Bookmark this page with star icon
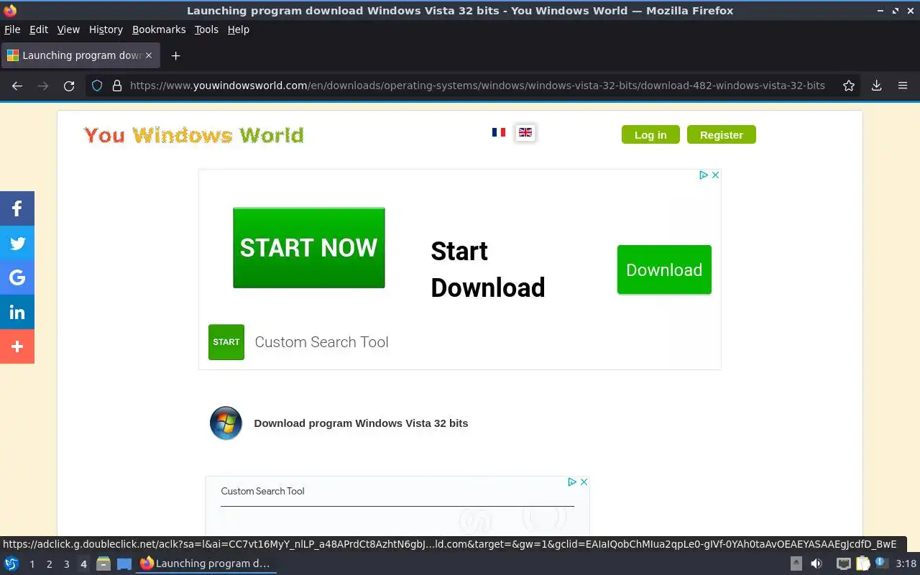 click(849, 86)
